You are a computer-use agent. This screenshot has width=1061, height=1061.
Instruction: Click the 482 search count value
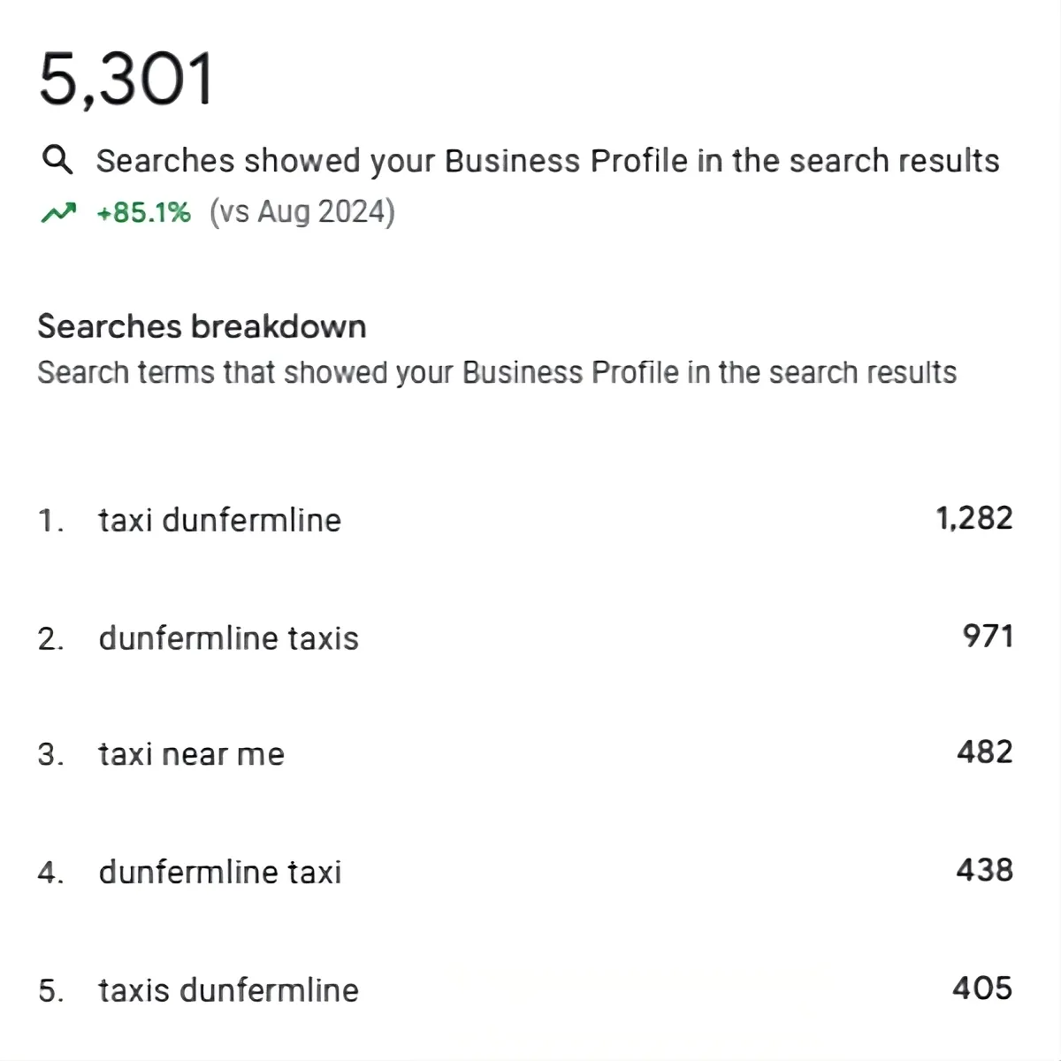click(985, 752)
